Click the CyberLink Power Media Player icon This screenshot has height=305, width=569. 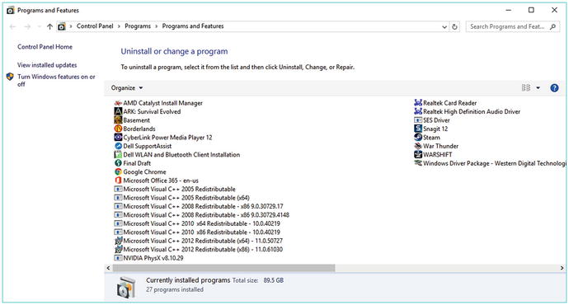tap(118, 138)
